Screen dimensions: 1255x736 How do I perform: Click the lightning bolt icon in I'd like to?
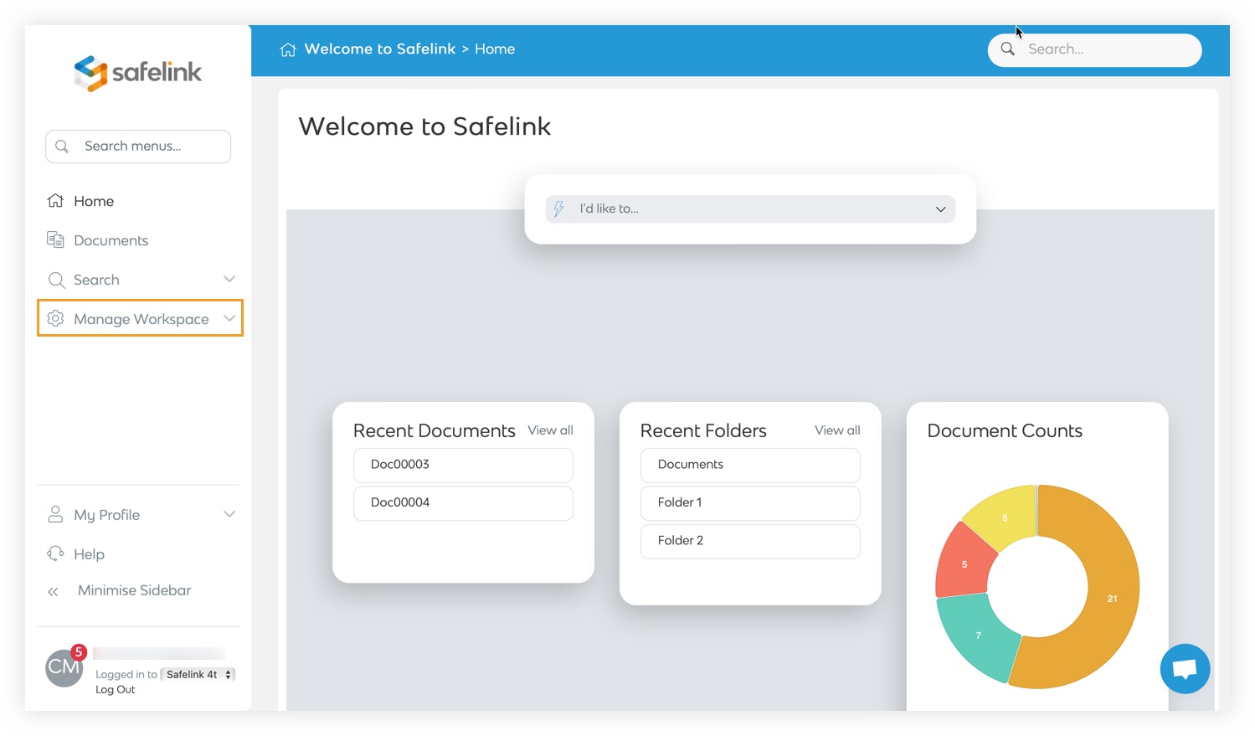point(559,209)
